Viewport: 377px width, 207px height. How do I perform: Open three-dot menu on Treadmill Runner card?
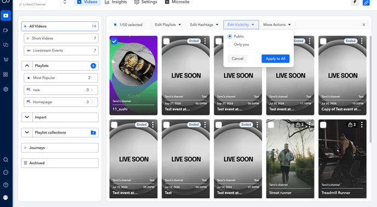362,125
